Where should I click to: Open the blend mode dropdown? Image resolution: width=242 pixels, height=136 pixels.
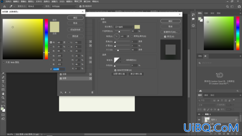click(124, 27)
